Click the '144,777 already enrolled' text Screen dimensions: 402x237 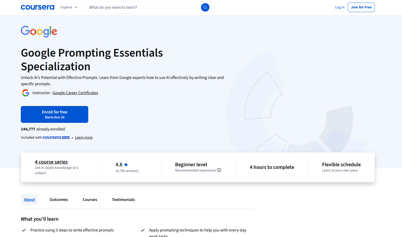click(x=43, y=129)
